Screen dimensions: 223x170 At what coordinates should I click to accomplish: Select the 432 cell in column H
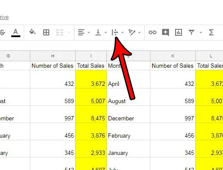click(x=53, y=79)
